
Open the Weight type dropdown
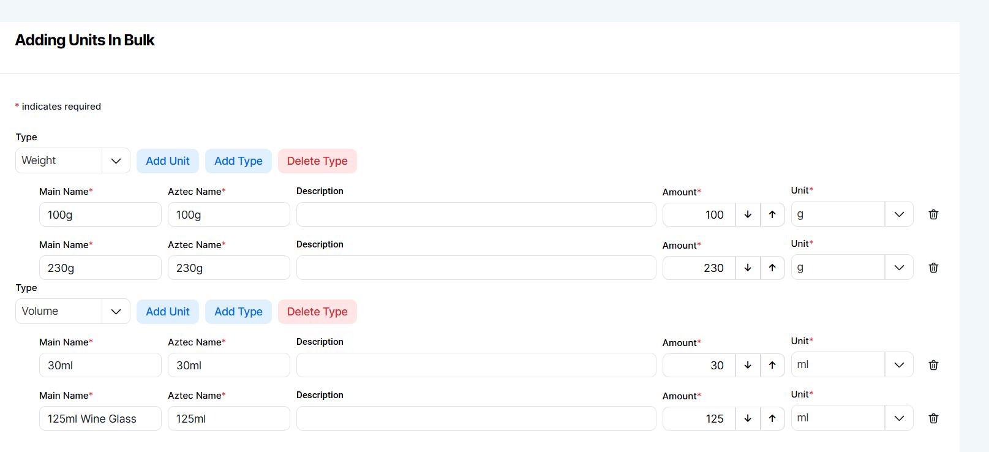[72, 160]
